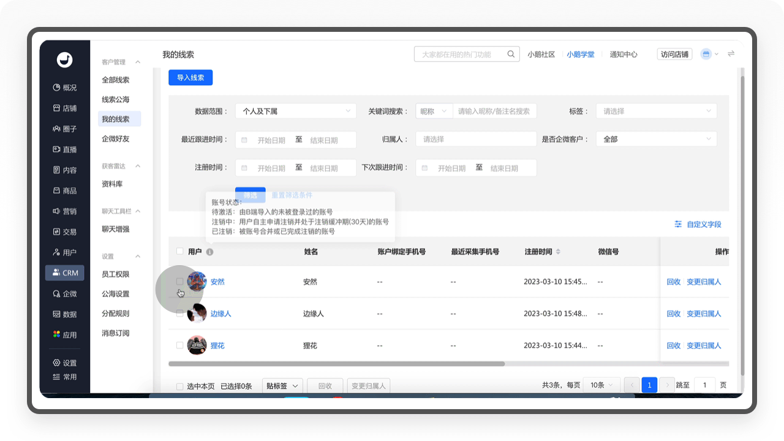Click the 导入线索 button

coord(190,78)
